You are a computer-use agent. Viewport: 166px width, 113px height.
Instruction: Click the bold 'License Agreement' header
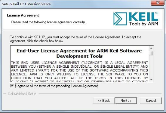tap(23, 15)
